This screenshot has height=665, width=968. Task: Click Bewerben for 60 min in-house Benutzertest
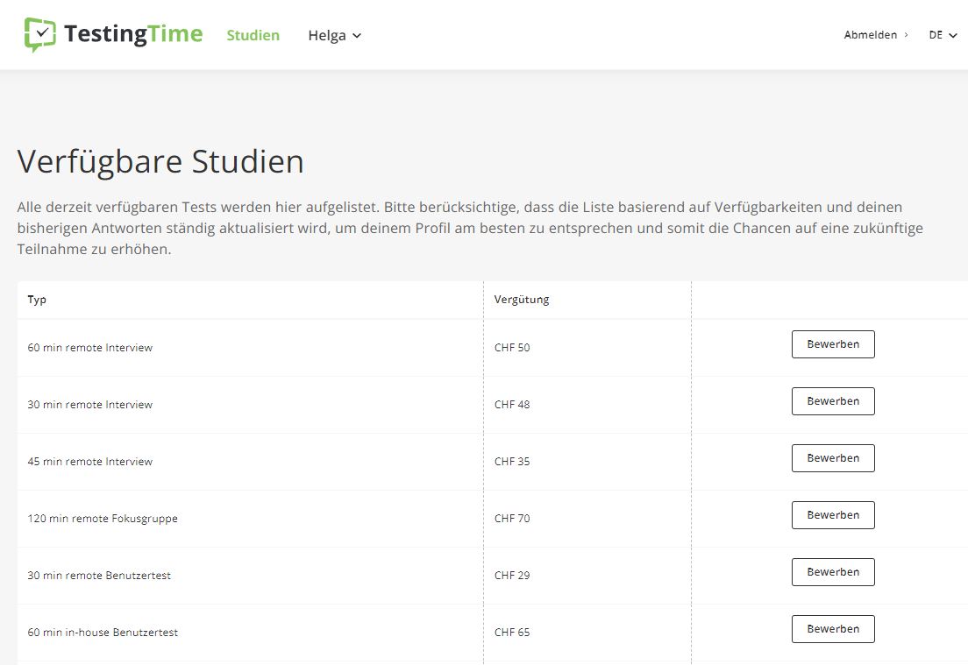(833, 629)
